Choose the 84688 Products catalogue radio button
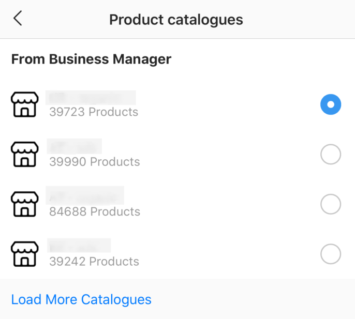The height and width of the screenshot is (319, 355). coord(331,204)
